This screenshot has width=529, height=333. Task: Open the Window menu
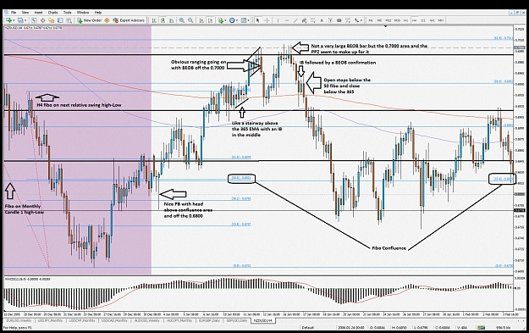(x=83, y=13)
